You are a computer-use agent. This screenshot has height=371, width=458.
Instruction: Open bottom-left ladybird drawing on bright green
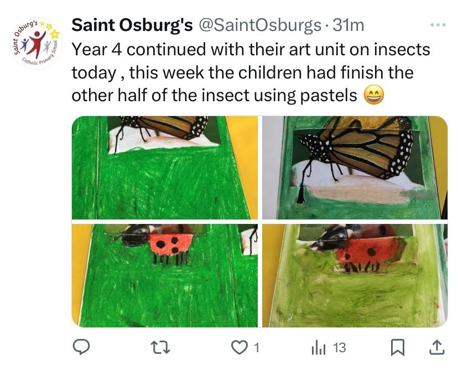[x=165, y=275]
